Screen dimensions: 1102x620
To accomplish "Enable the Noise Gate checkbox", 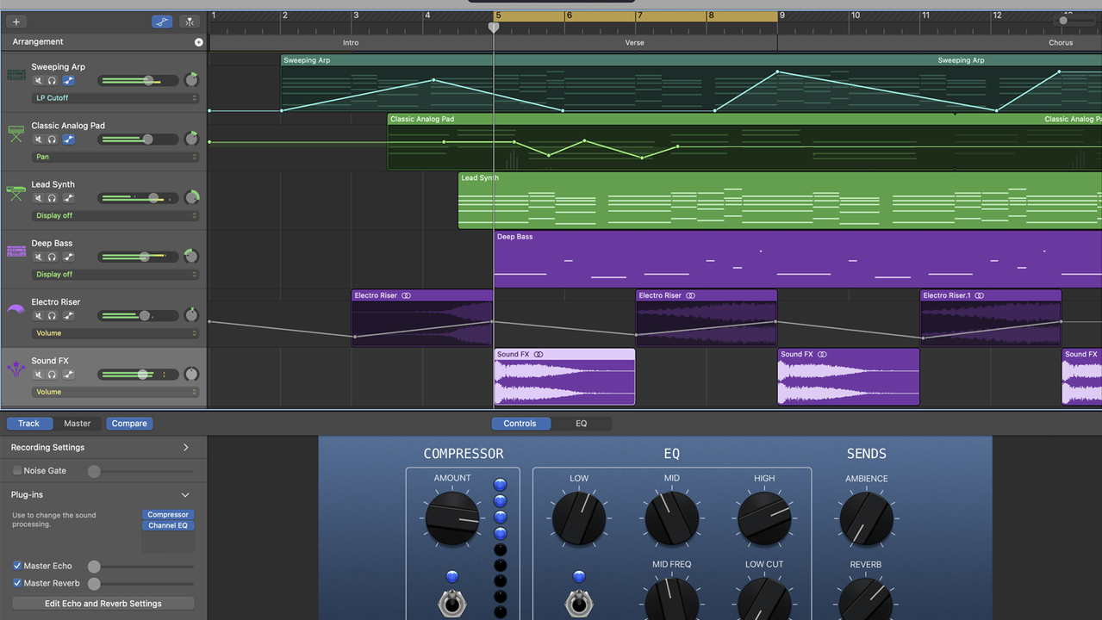I will [17, 471].
